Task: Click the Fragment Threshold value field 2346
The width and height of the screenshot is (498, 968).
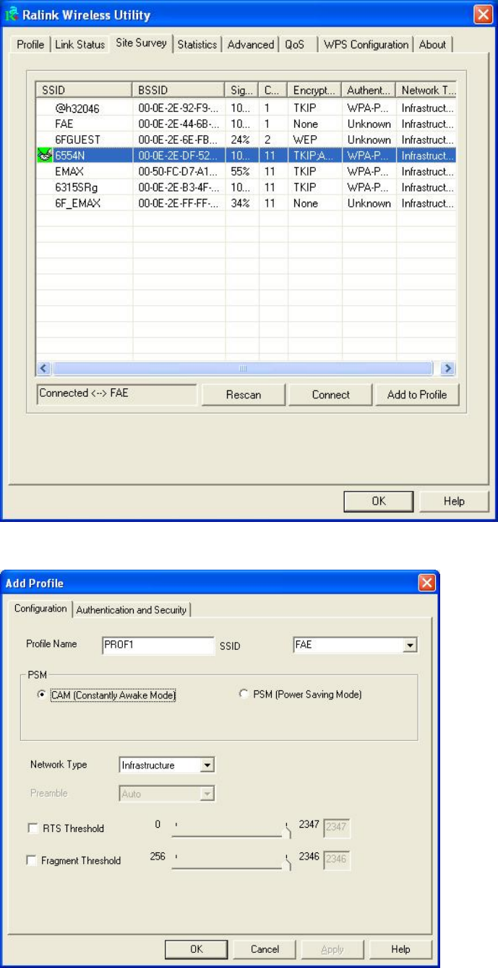Action: [337, 860]
